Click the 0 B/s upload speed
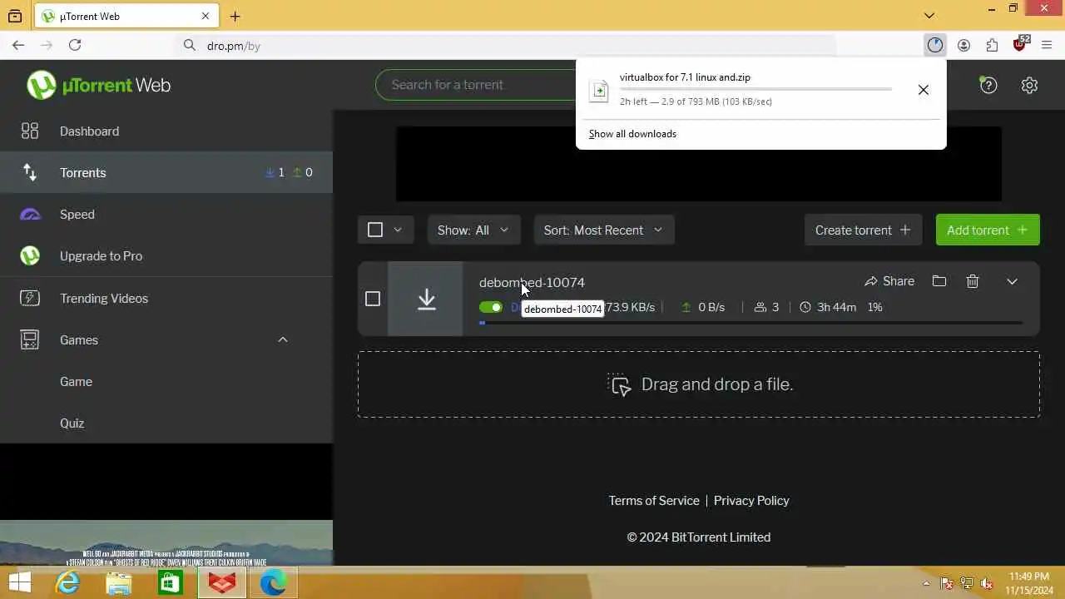The image size is (1065, 599). (703, 307)
